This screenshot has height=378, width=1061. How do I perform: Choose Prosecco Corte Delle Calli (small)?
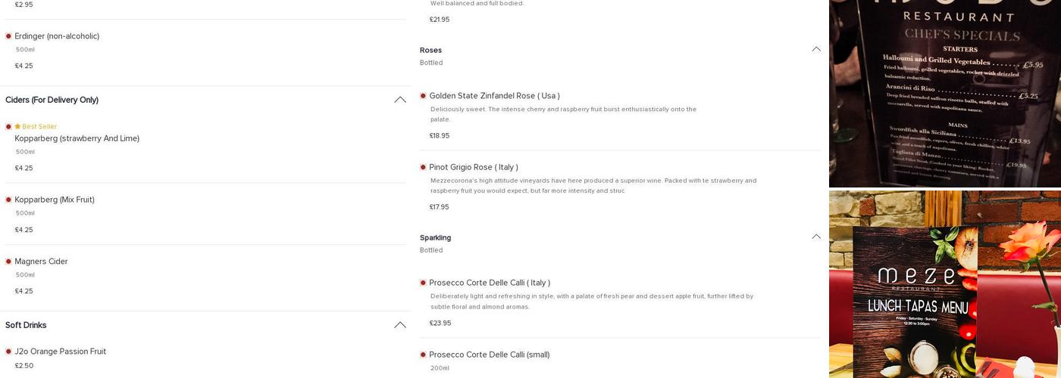tap(489, 355)
